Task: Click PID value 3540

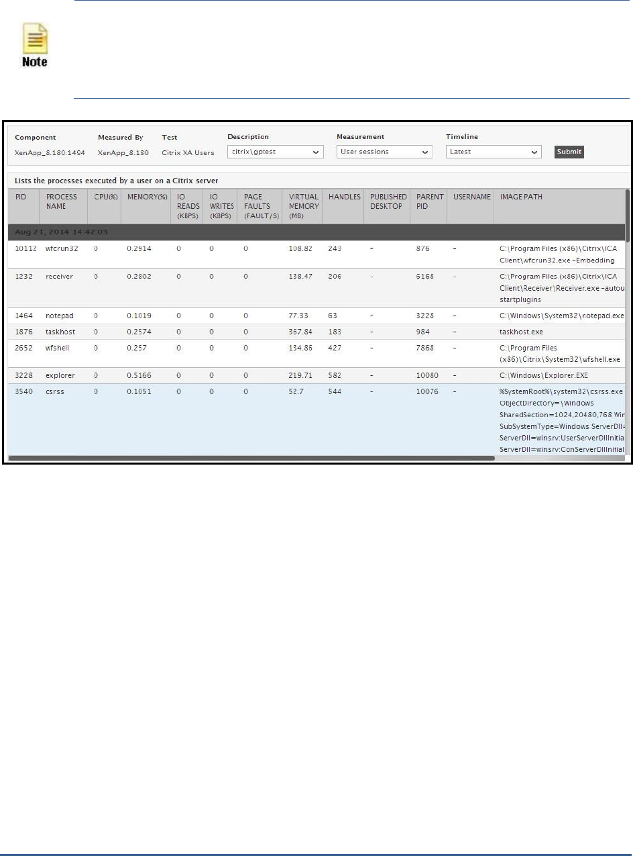Action: [x=23, y=391]
